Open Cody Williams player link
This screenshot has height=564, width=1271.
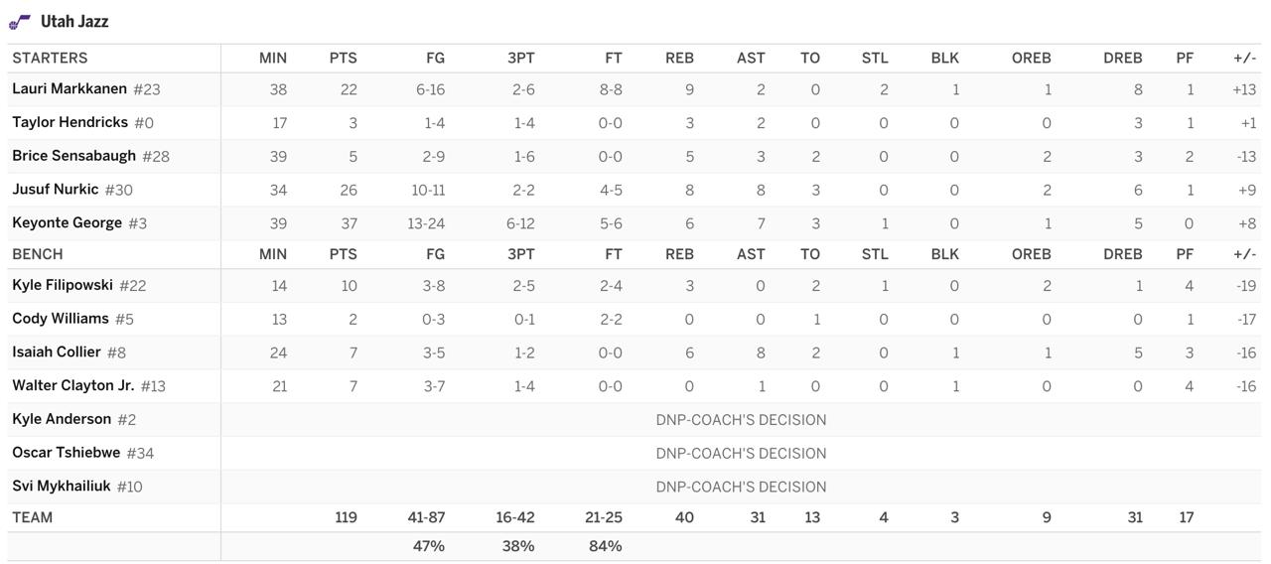point(60,319)
